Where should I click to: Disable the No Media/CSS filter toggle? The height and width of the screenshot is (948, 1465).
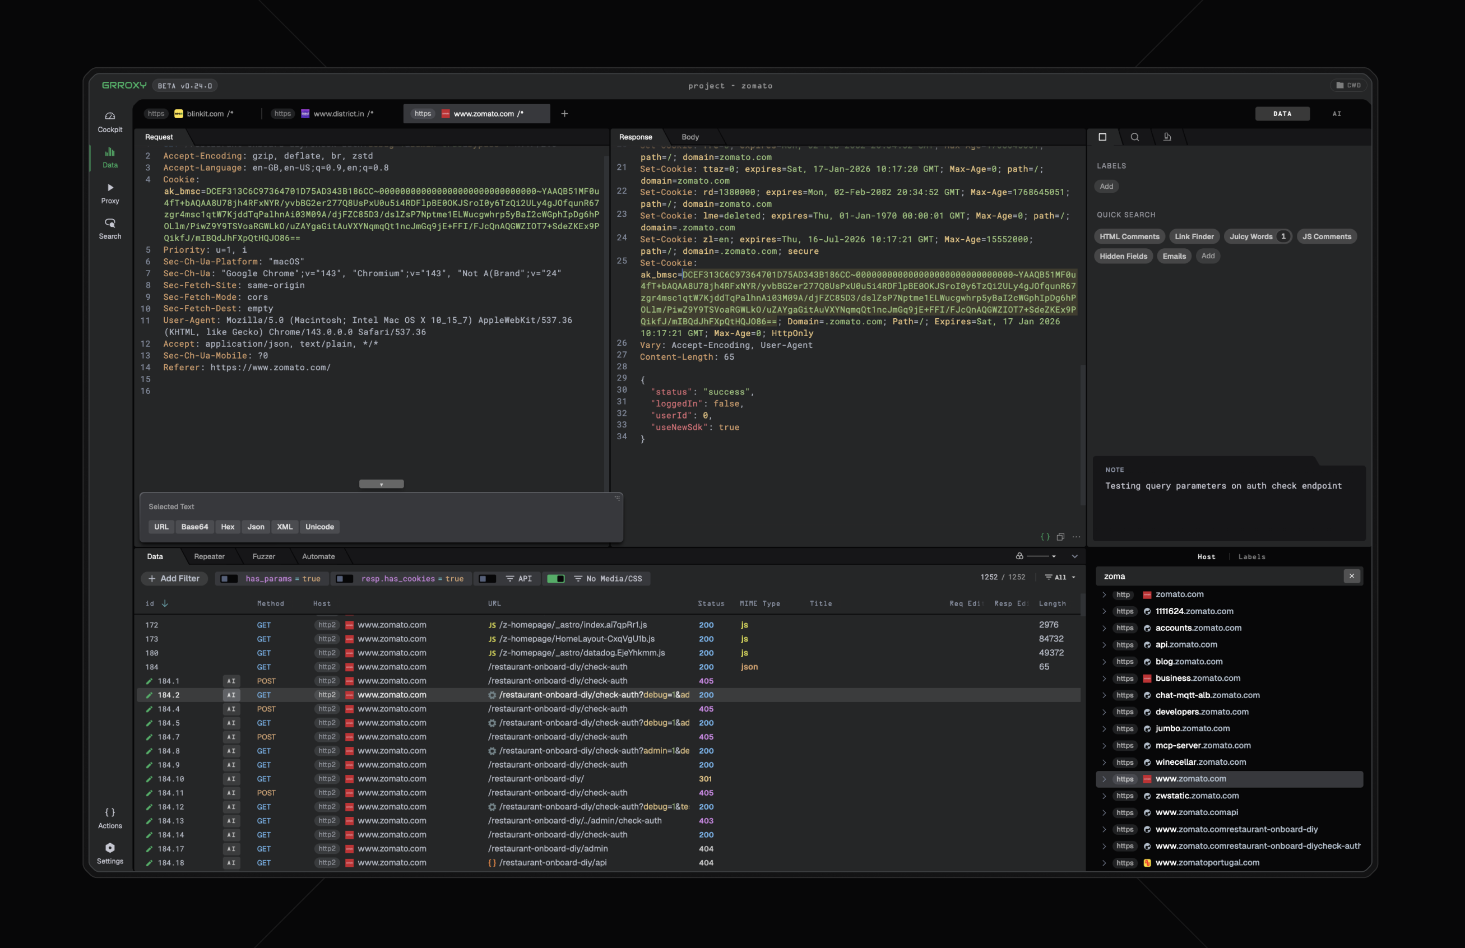pyautogui.click(x=555, y=579)
